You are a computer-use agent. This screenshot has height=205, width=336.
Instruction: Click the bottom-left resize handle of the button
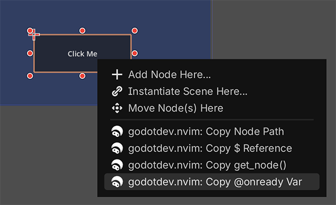point(30,76)
